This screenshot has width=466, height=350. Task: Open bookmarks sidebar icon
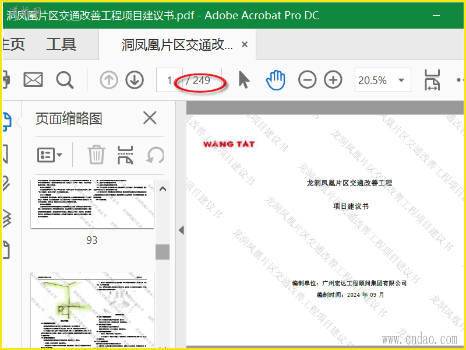click(x=5, y=154)
